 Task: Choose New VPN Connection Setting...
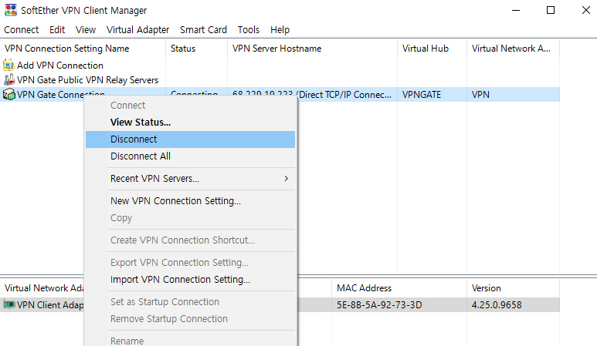(x=190, y=201)
